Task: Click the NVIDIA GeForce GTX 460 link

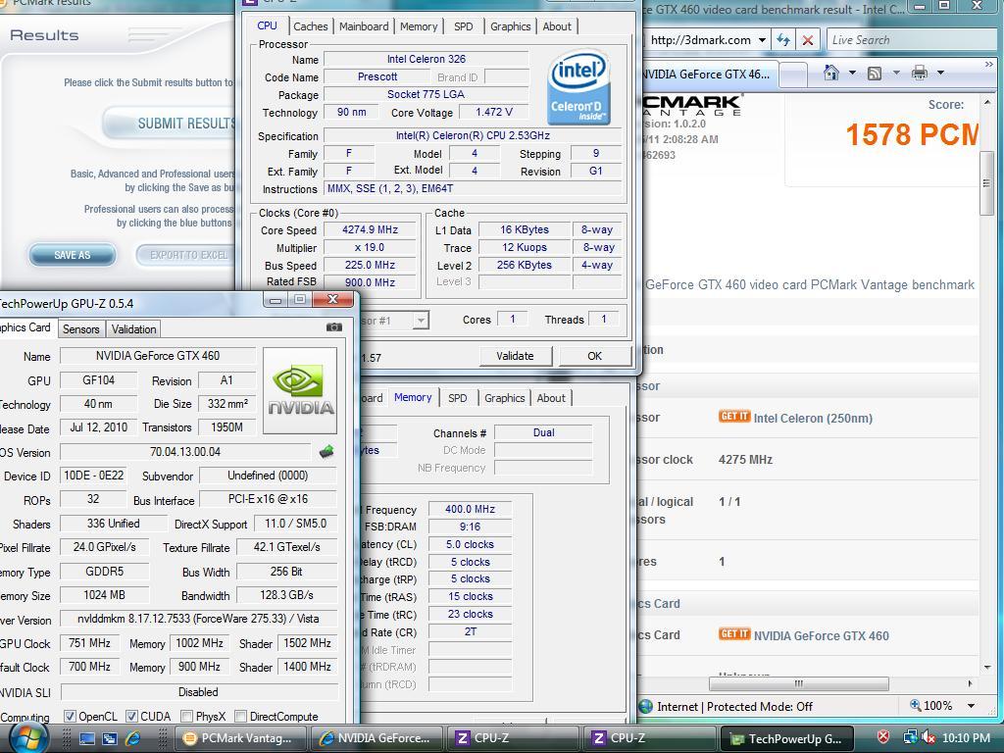Action: click(x=822, y=635)
